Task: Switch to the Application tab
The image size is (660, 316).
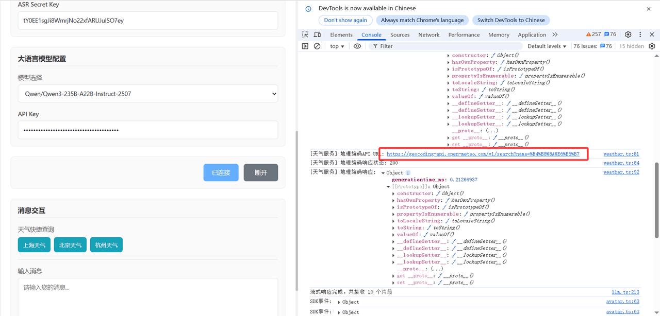Action: pyautogui.click(x=532, y=34)
